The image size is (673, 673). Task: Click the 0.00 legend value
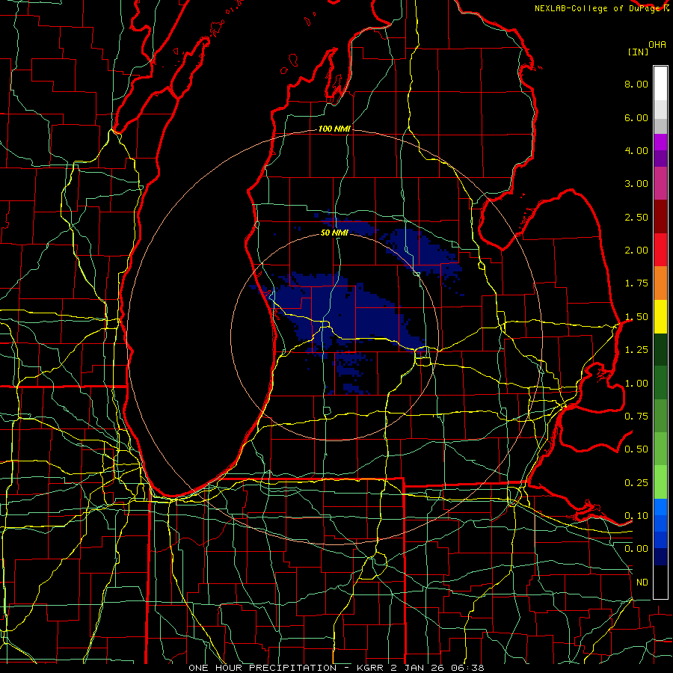pyautogui.click(x=636, y=549)
